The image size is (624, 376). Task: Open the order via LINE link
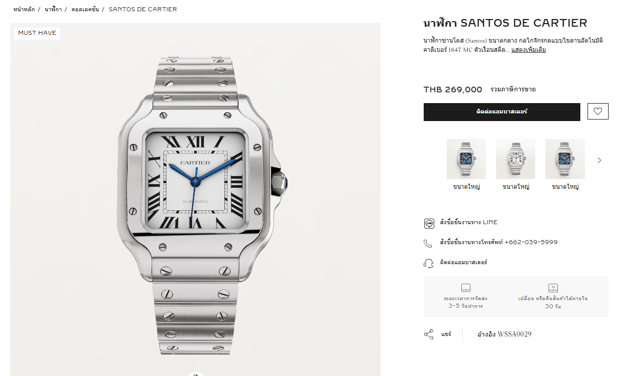[x=468, y=223]
